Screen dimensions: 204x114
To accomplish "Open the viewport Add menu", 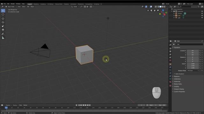I will click(x=28, y=7).
